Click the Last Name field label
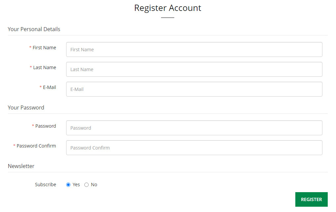 click(45, 67)
